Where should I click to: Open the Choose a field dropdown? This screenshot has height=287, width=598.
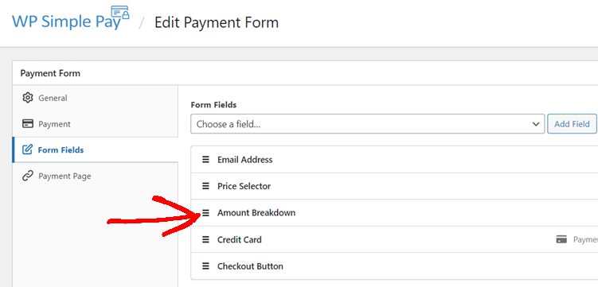[x=367, y=124]
